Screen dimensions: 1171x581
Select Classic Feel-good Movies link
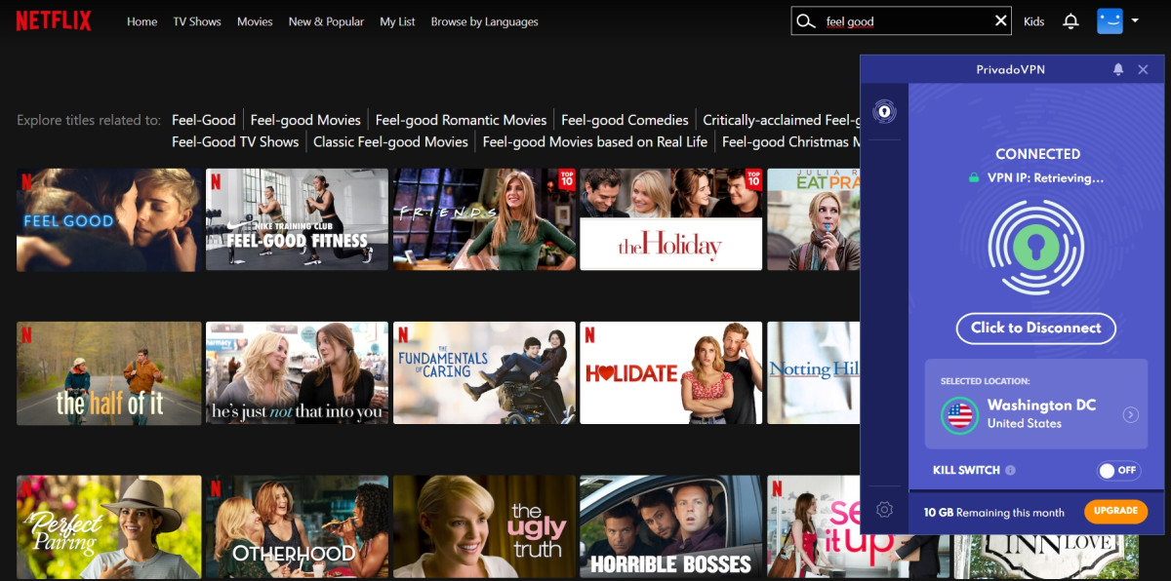pos(390,141)
